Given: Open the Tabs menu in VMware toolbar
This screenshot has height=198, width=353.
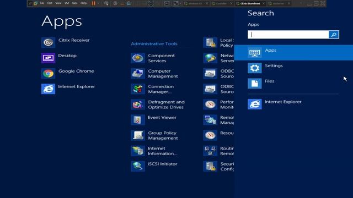Looking at the screenshot, I should [75, 3].
